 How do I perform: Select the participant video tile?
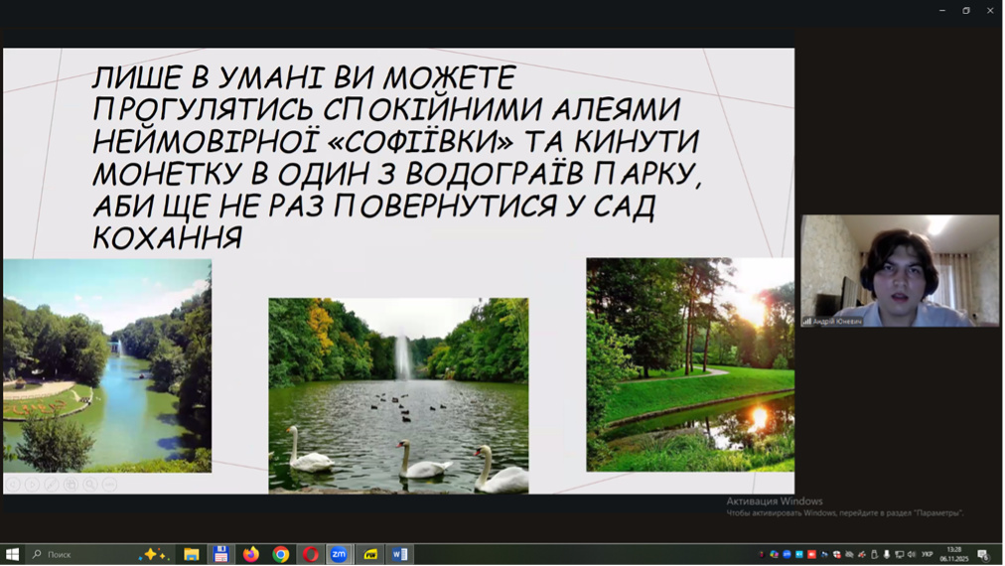click(x=900, y=270)
